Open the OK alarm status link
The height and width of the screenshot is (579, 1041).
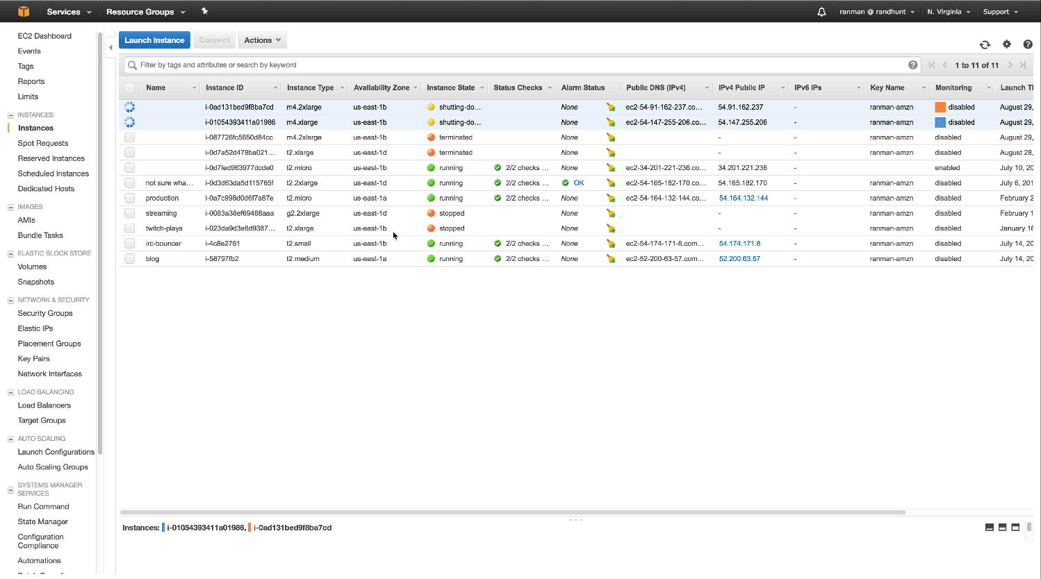click(579, 183)
